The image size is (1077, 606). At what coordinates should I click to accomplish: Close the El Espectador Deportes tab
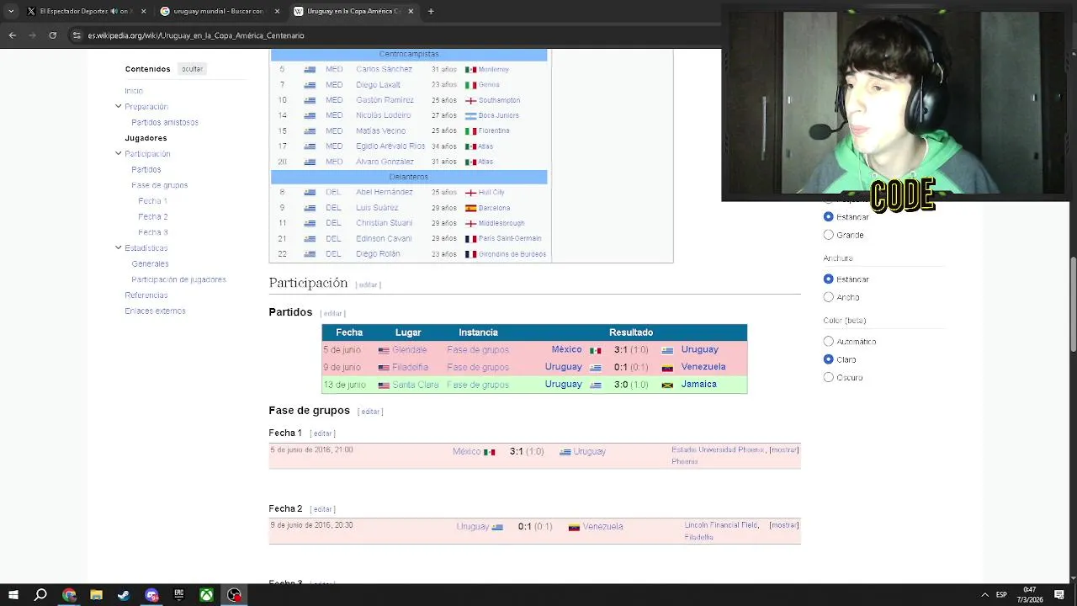[x=143, y=12]
